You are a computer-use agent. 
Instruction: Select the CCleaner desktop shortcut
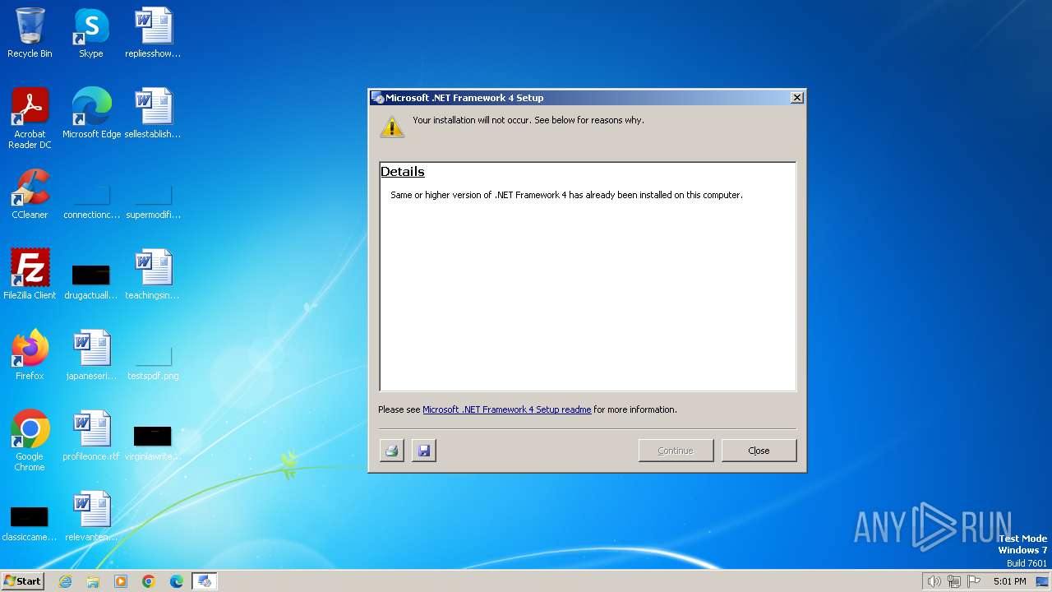pos(30,194)
